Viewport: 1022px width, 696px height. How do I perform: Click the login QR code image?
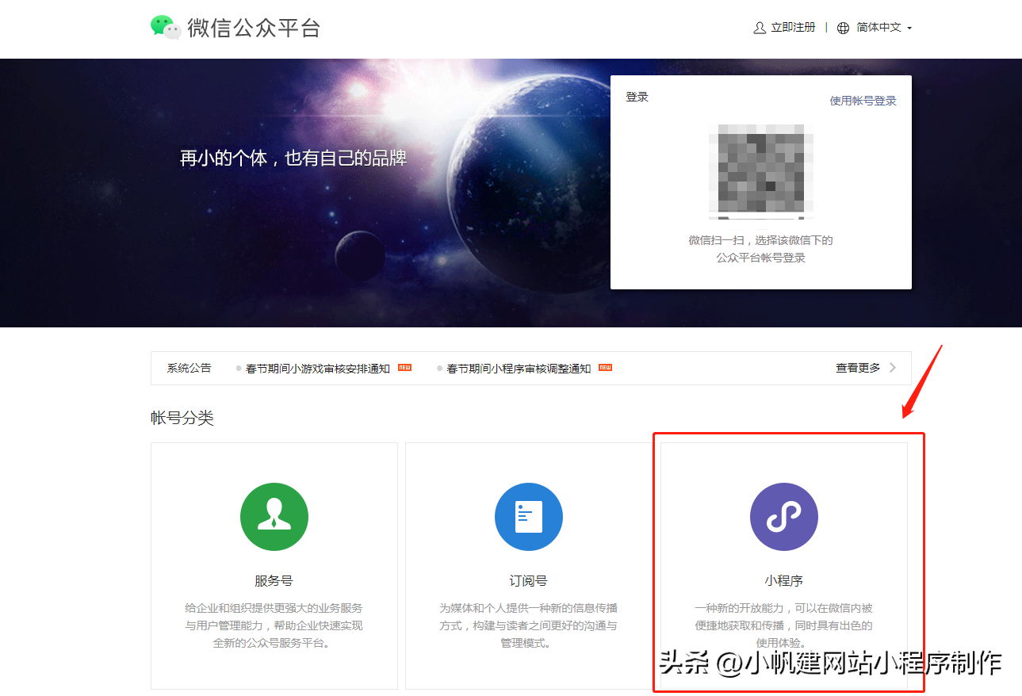pos(761,171)
